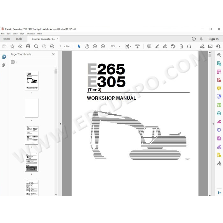Viewport: 223px width, 223px height.
Task: Open the Window menu
Action: point(31,34)
